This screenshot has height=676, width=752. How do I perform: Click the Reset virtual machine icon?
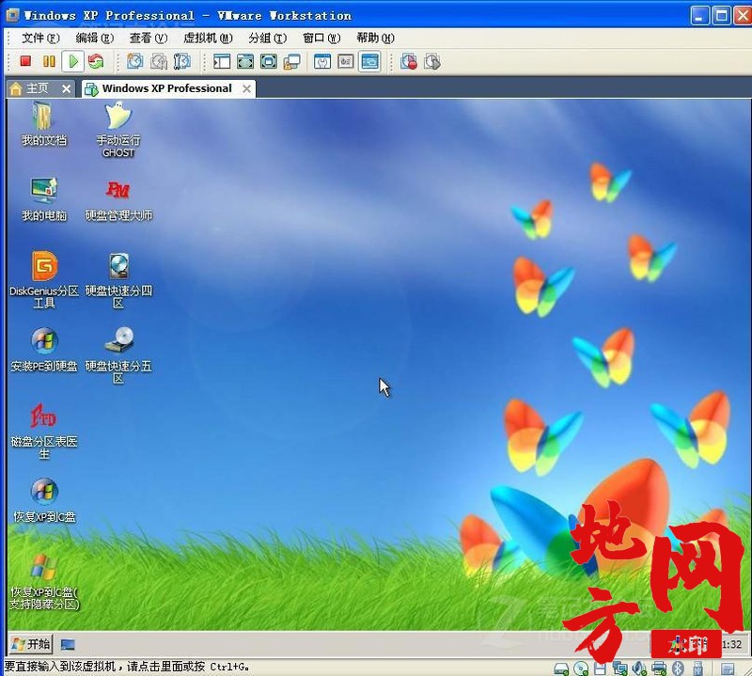click(97, 61)
